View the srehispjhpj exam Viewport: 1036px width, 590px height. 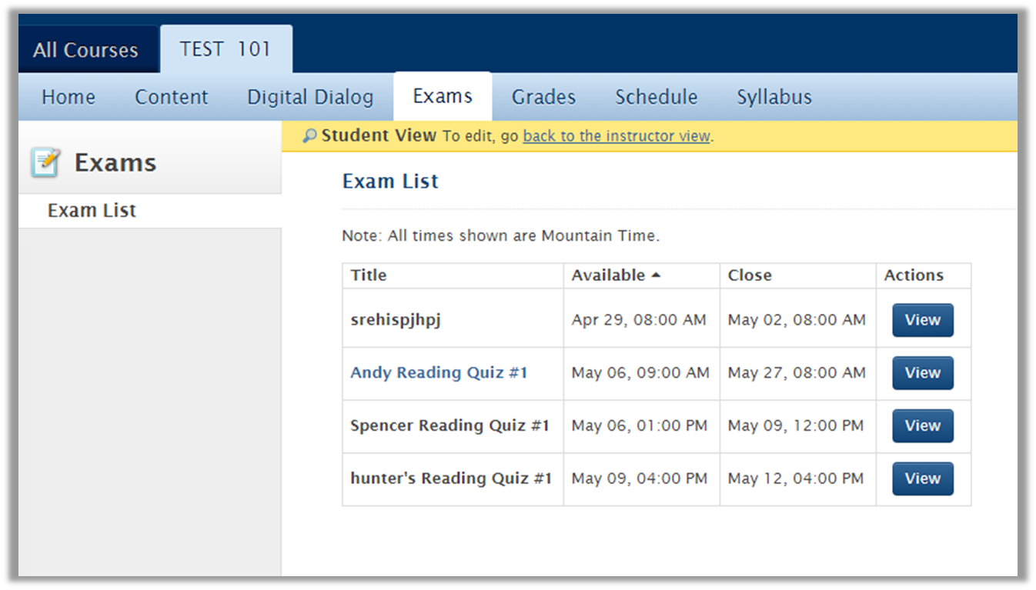tap(921, 320)
